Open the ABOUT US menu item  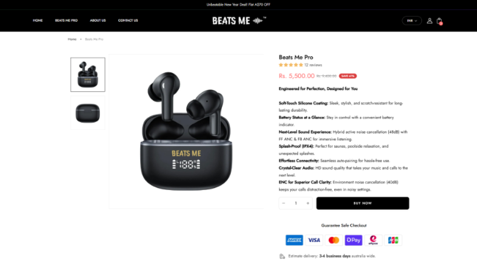point(98,20)
